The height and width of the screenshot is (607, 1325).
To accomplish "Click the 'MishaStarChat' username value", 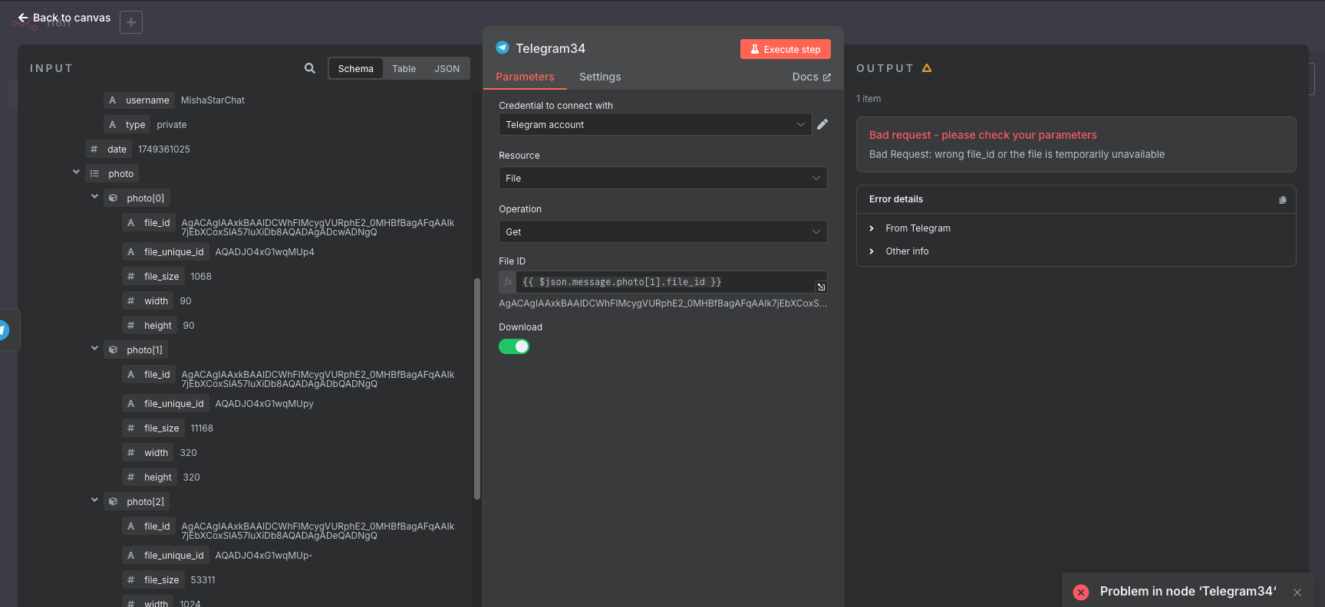I will pyautogui.click(x=213, y=100).
